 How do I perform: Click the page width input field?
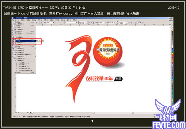[82, 22]
